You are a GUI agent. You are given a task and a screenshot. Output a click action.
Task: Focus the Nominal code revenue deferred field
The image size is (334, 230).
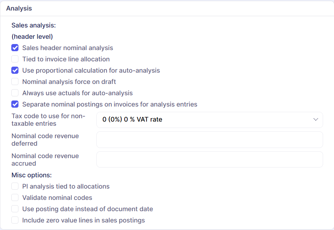tap(210, 140)
